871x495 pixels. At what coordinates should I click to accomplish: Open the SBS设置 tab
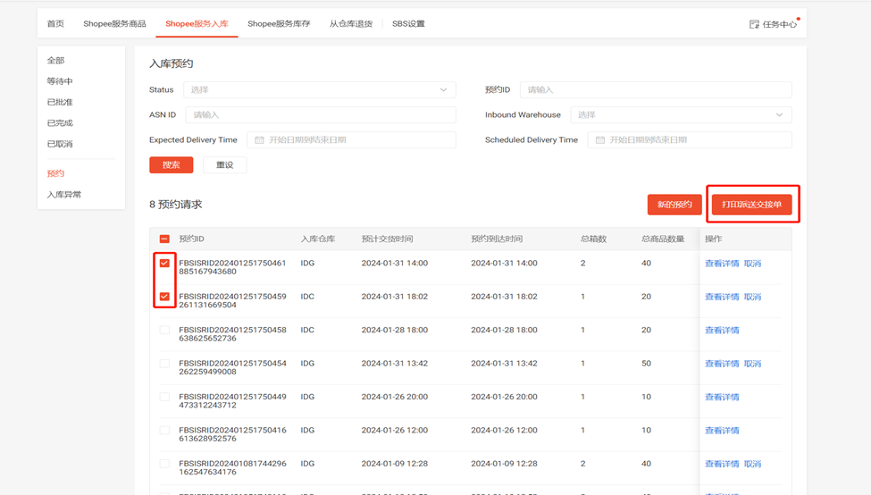pos(408,24)
